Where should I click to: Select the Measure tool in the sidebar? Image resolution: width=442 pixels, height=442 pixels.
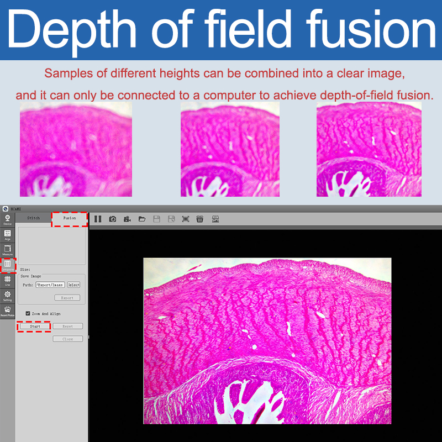(8, 251)
